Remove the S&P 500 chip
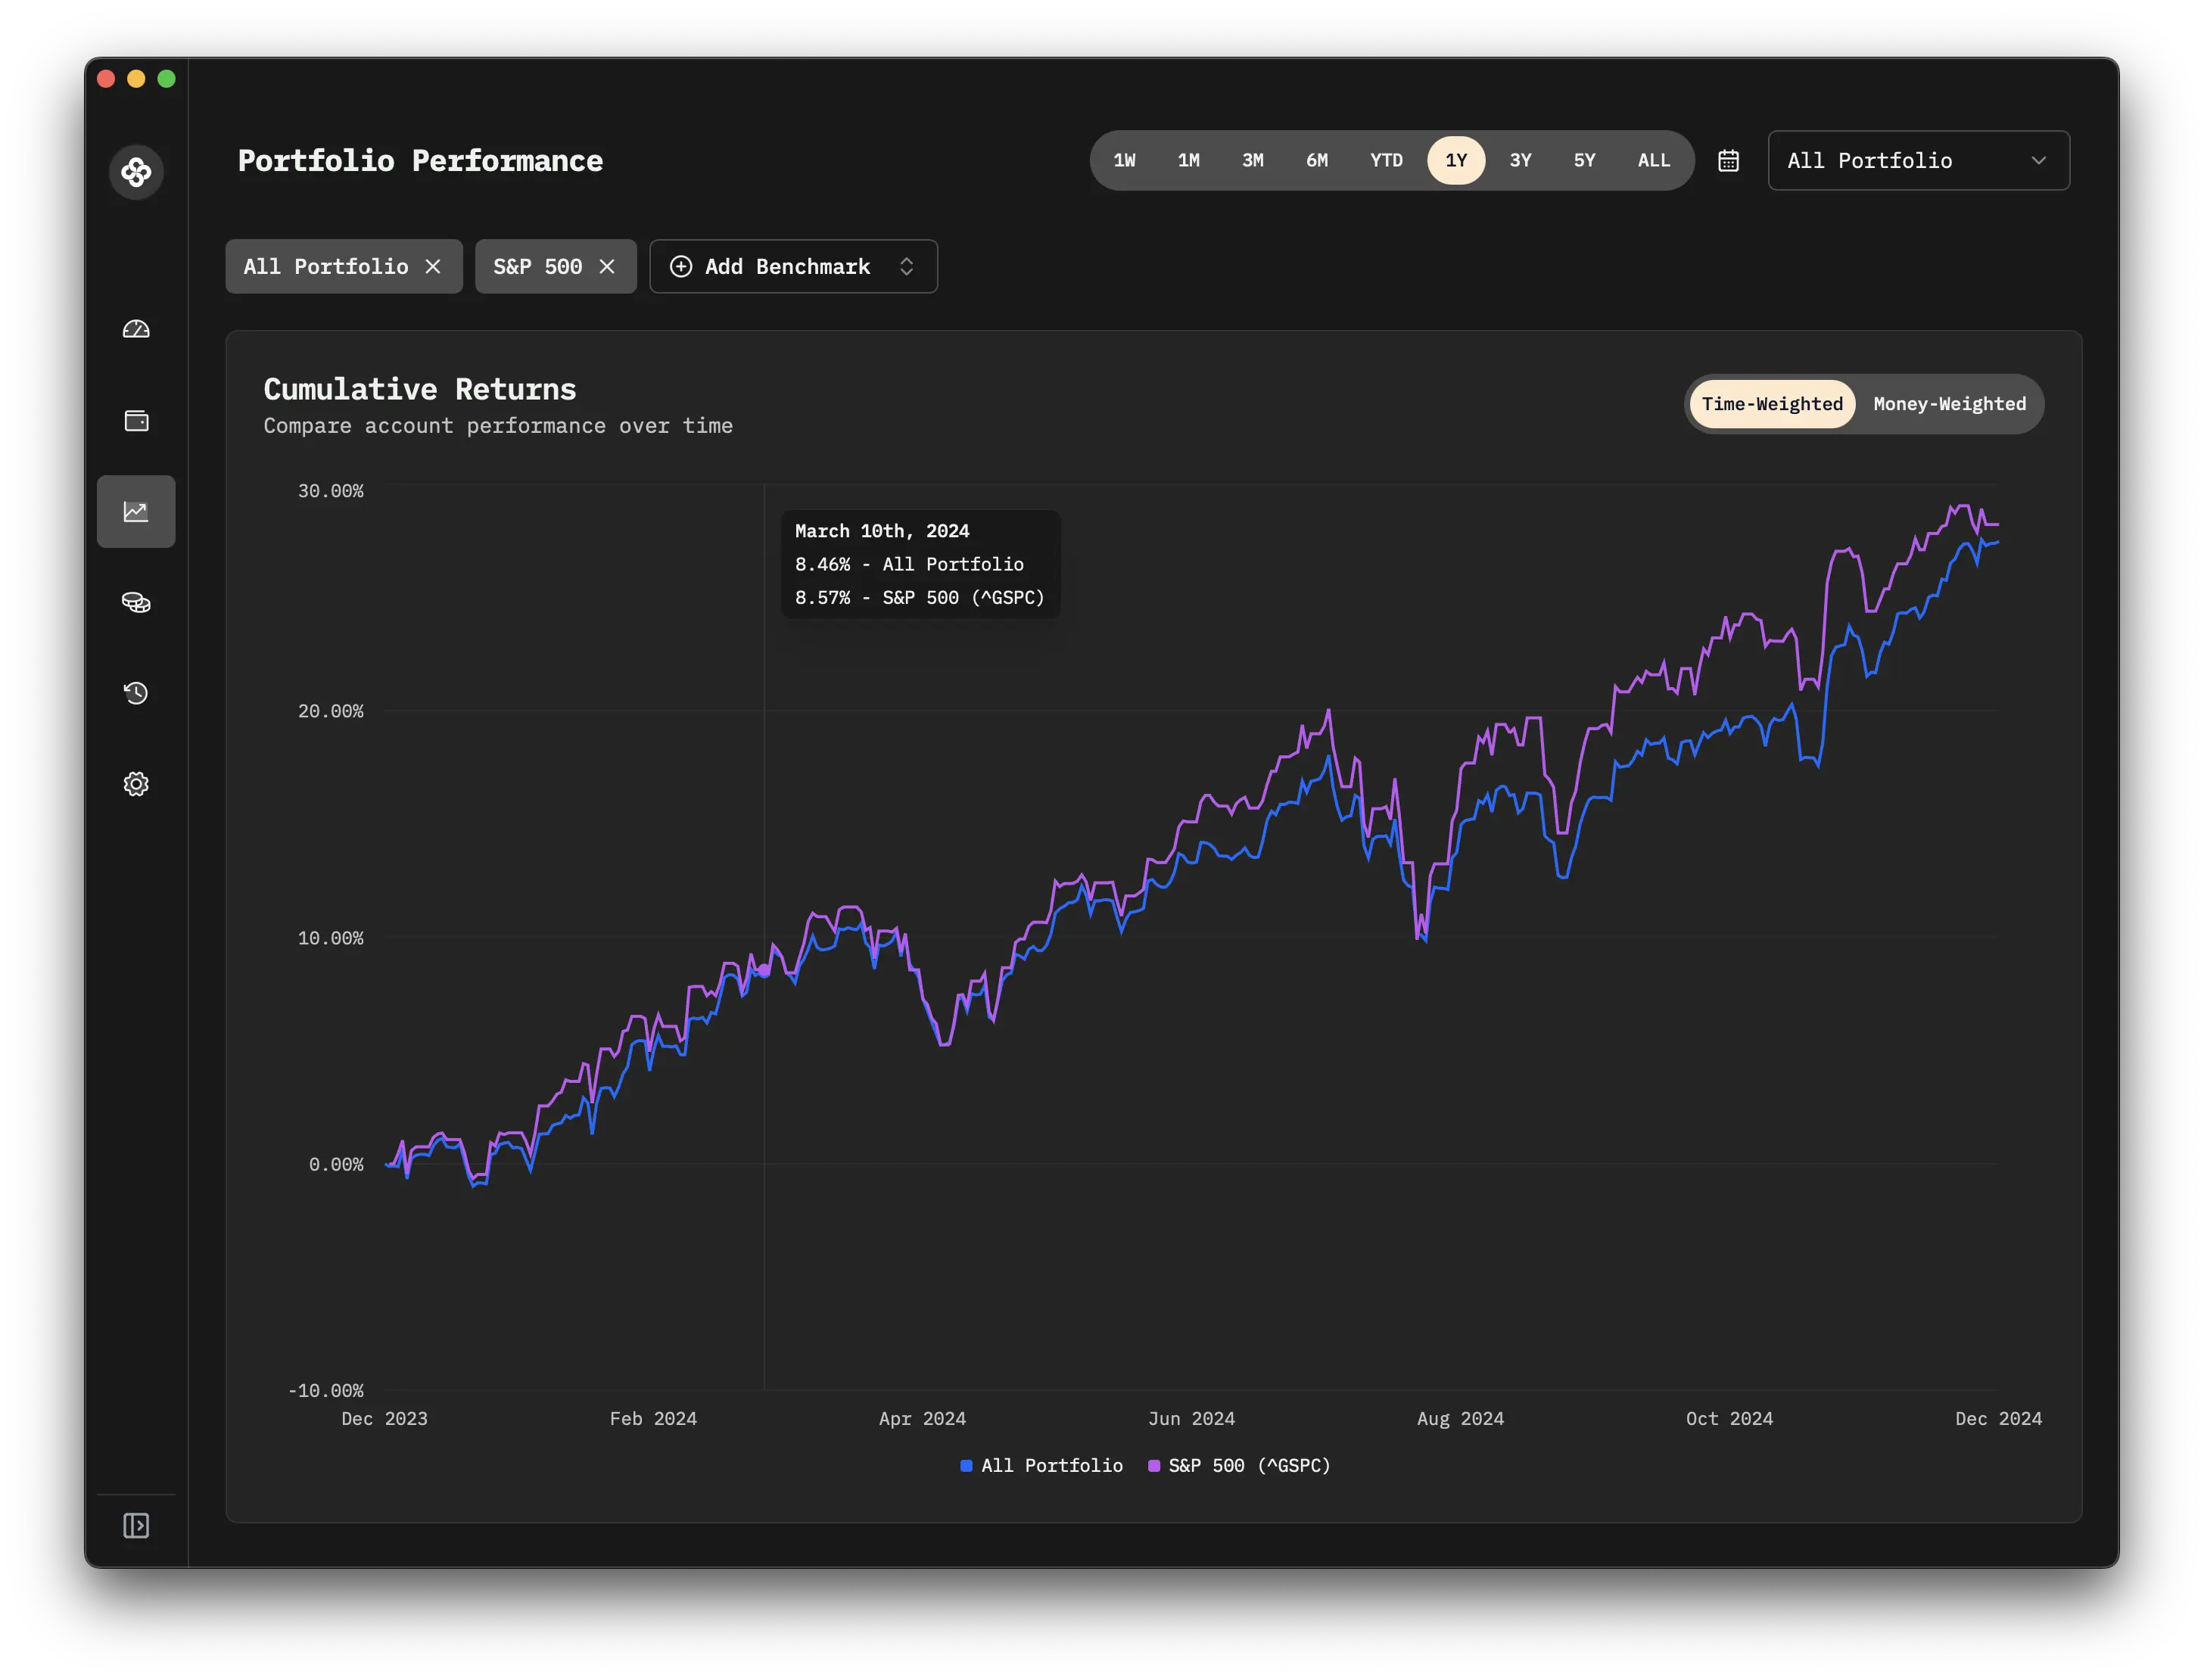The image size is (2204, 1680). pos(607,266)
